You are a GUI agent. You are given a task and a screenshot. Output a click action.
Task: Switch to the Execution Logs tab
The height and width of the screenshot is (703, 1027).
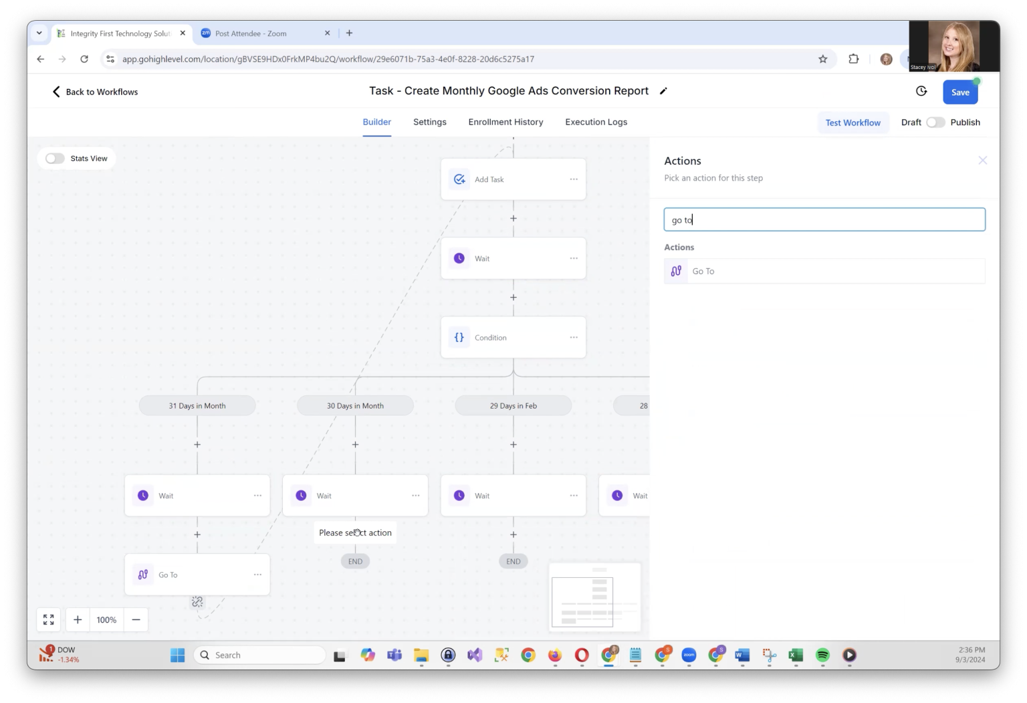point(596,122)
